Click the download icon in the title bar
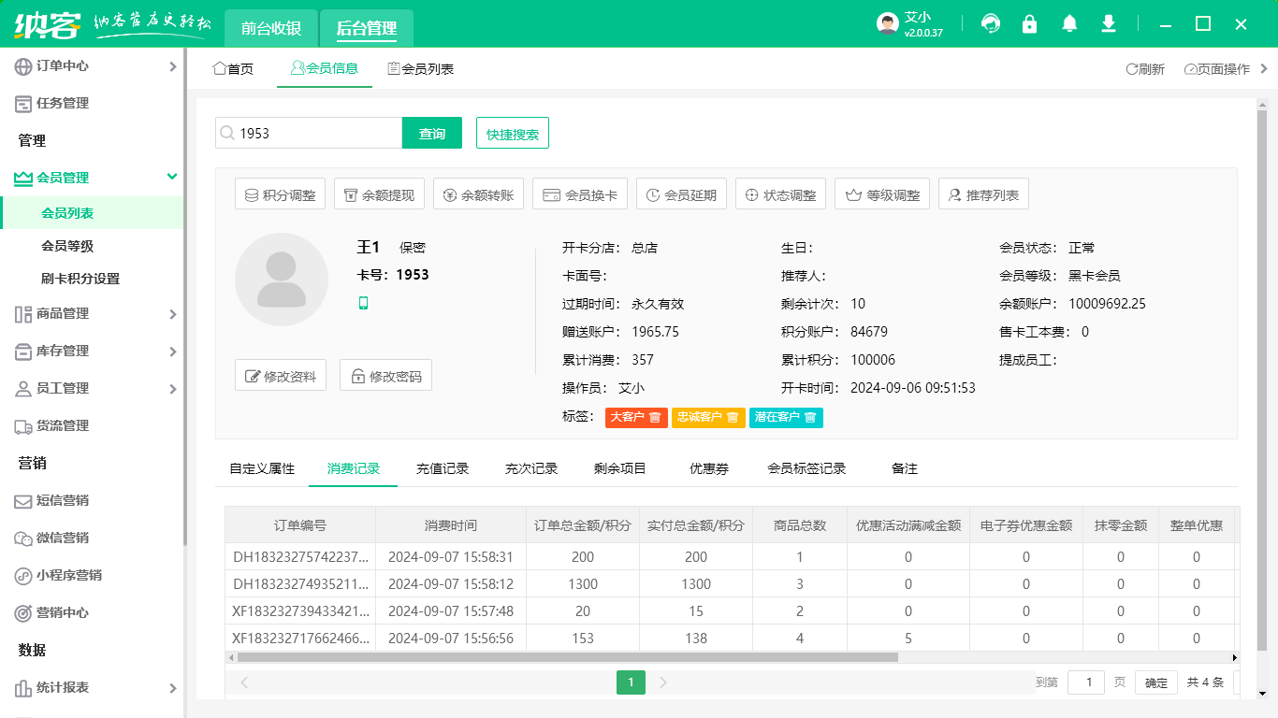 click(x=1108, y=23)
